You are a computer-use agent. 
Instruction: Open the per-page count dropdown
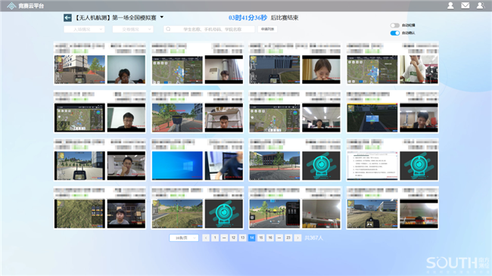(184, 237)
